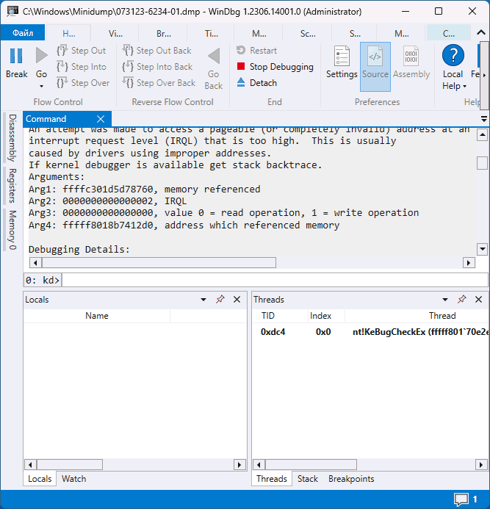Click the nt!KeBugCheckEx thread entry
Image resolution: width=490 pixels, height=509 pixels.
coord(420,332)
